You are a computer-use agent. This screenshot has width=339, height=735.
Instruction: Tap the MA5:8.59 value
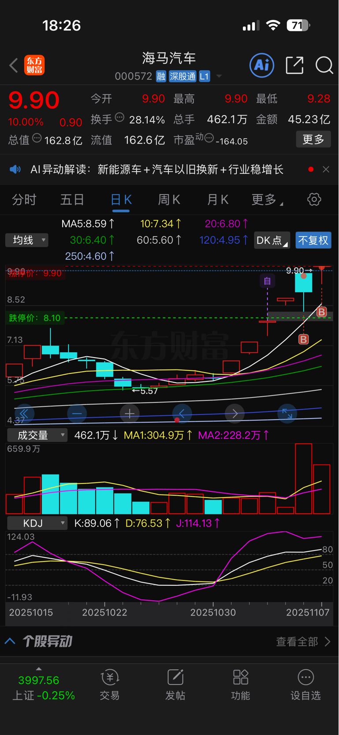[x=88, y=224]
